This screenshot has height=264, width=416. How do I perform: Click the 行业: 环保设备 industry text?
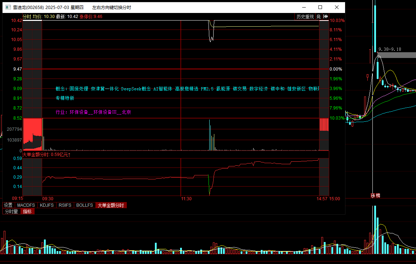93,112
